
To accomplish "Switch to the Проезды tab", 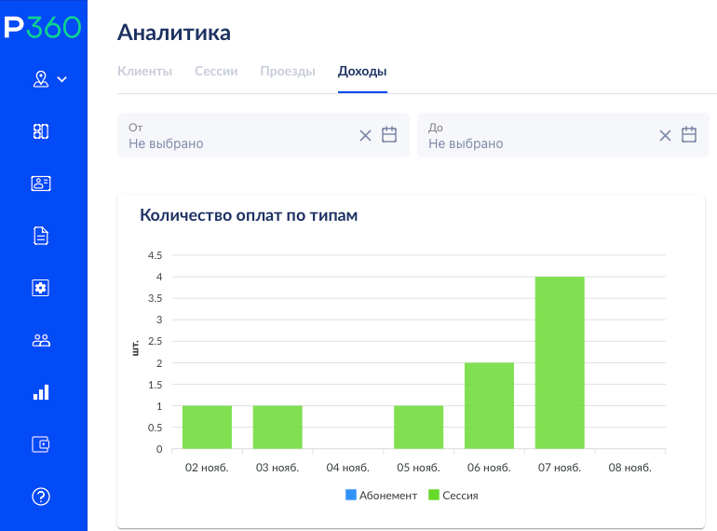I will (288, 72).
